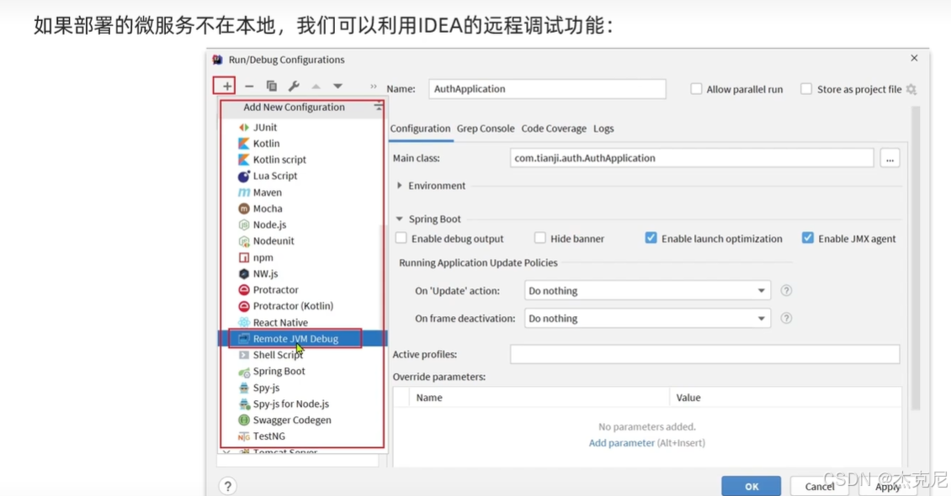This screenshot has width=951, height=496.
Task: Toggle Store as project file checkbox
Action: pyautogui.click(x=806, y=89)
